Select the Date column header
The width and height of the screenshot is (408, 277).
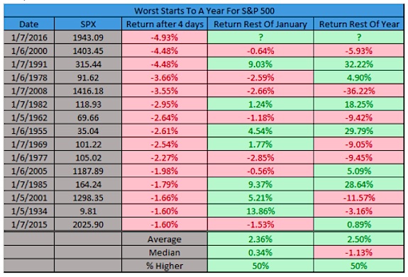tap(29, 24)
